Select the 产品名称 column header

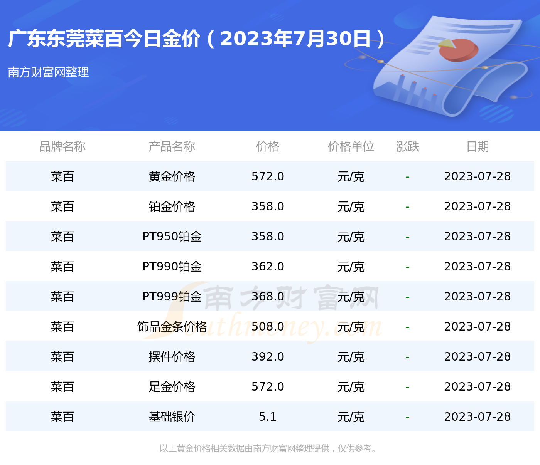pos(172,146)
